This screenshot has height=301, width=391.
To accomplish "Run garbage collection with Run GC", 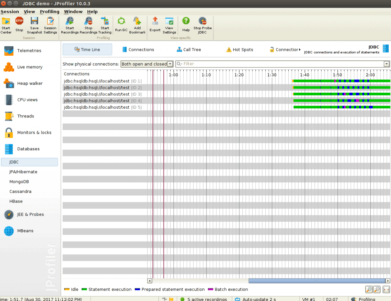I will click(121, 24).
